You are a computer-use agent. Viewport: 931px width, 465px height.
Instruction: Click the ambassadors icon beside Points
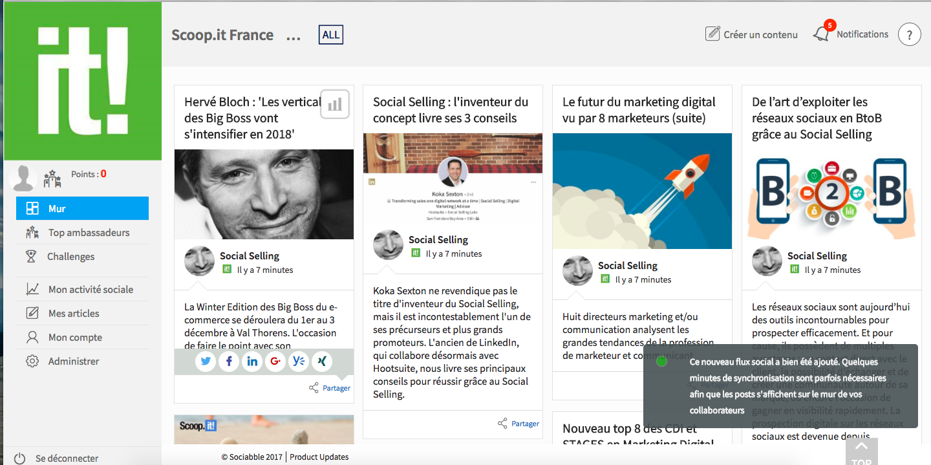(52, 178)
